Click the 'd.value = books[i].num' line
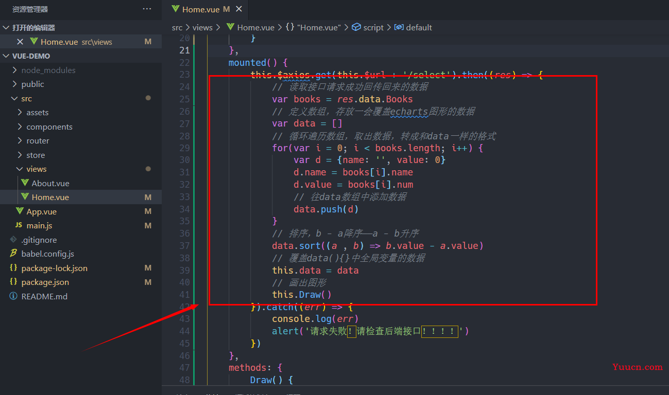Viewport: 669px width, 395px height. 353,185
